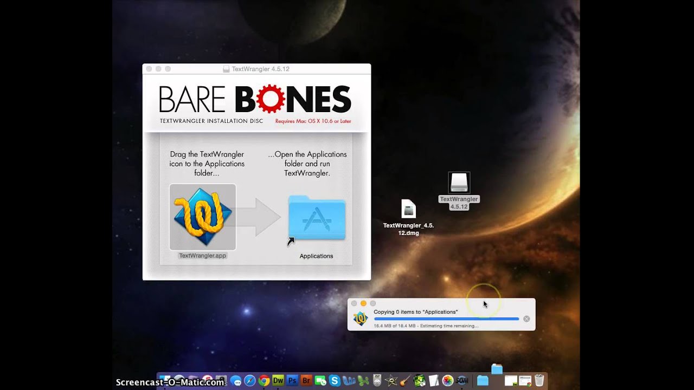This screenshot has height=390, width=694.
Task: Launch Google Chrome from the Dock
Action: pos(264,381)
